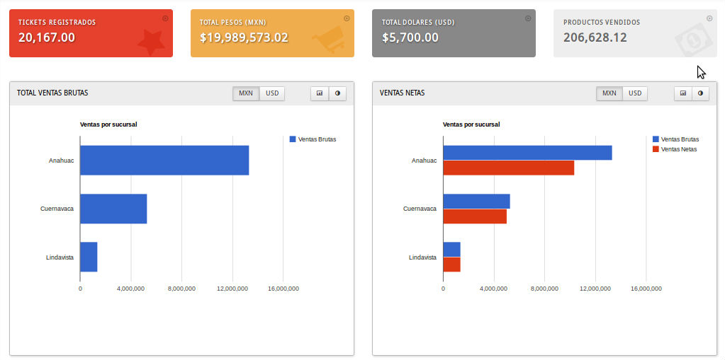Click the red Ventas Netas legend swatch
This screenshot has height=360, width=725.
[x=656, y=149]
